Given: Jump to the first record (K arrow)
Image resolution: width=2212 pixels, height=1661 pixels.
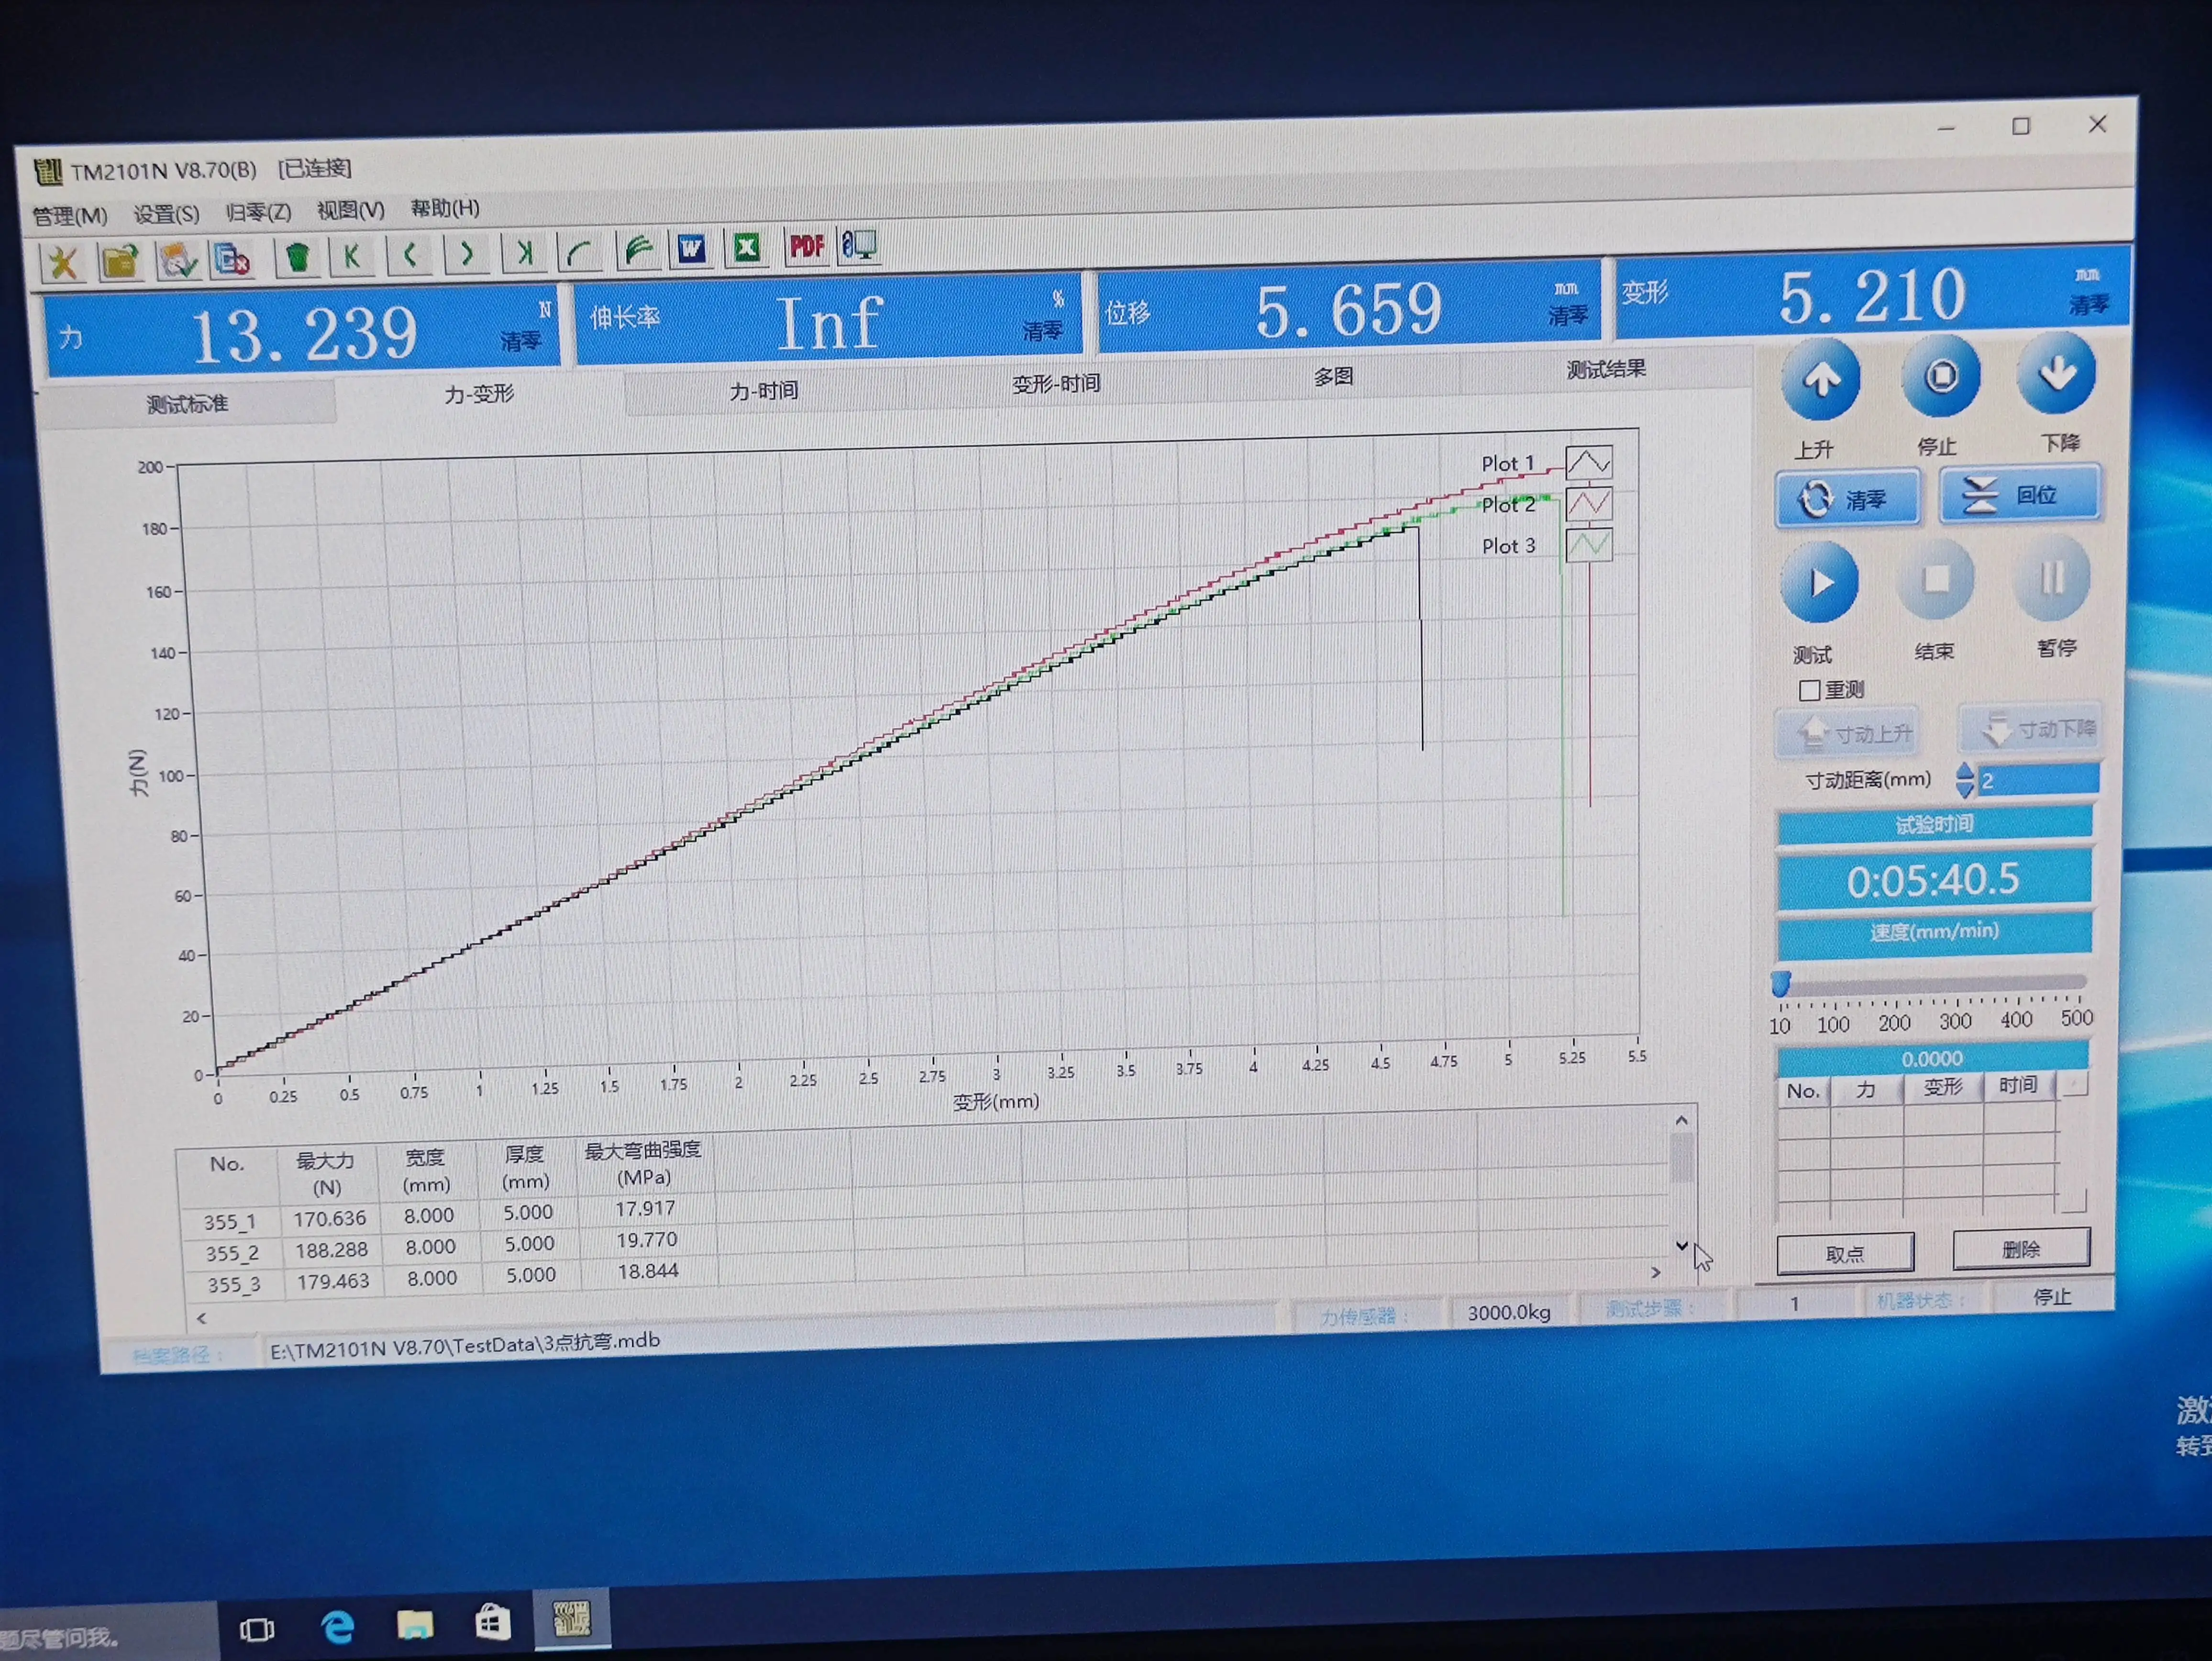Looking at the screenshot, I should click(352, 256).
